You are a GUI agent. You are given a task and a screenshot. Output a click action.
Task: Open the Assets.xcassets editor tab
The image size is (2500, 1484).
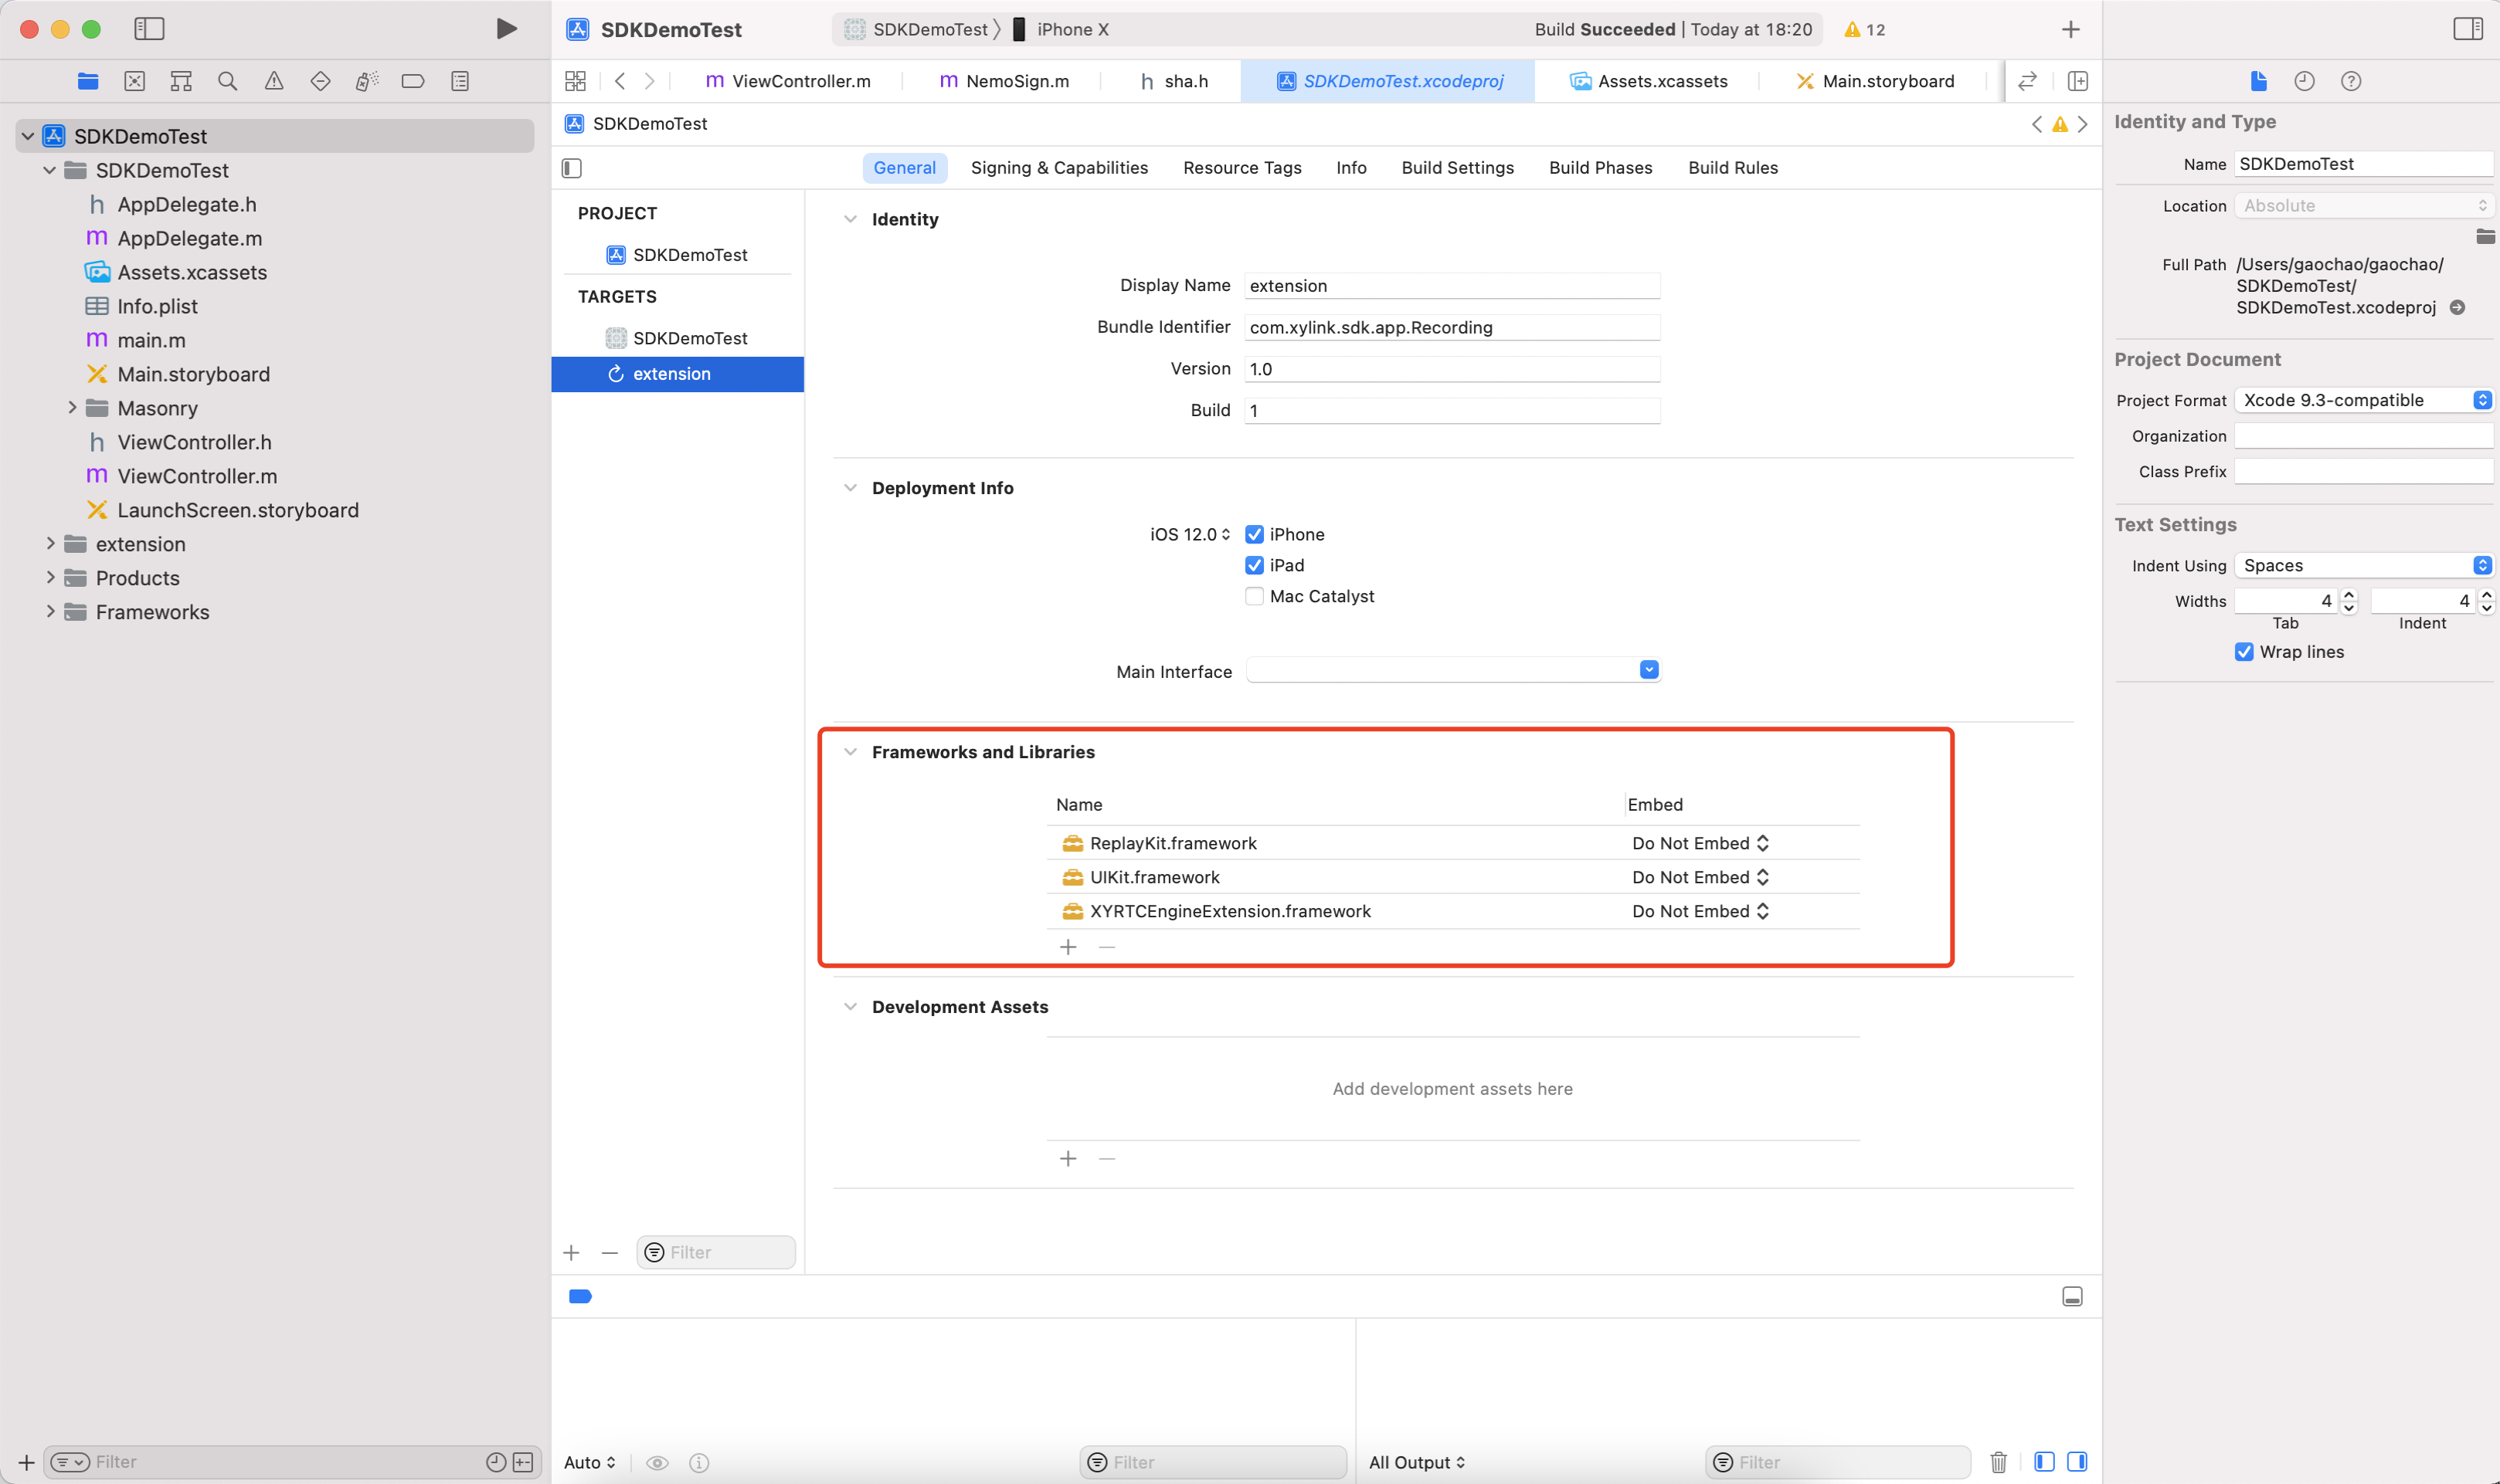point(1649,81)
